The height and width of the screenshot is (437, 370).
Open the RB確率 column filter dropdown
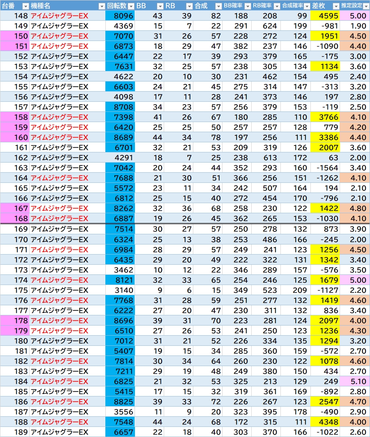[x=277, y=6]
